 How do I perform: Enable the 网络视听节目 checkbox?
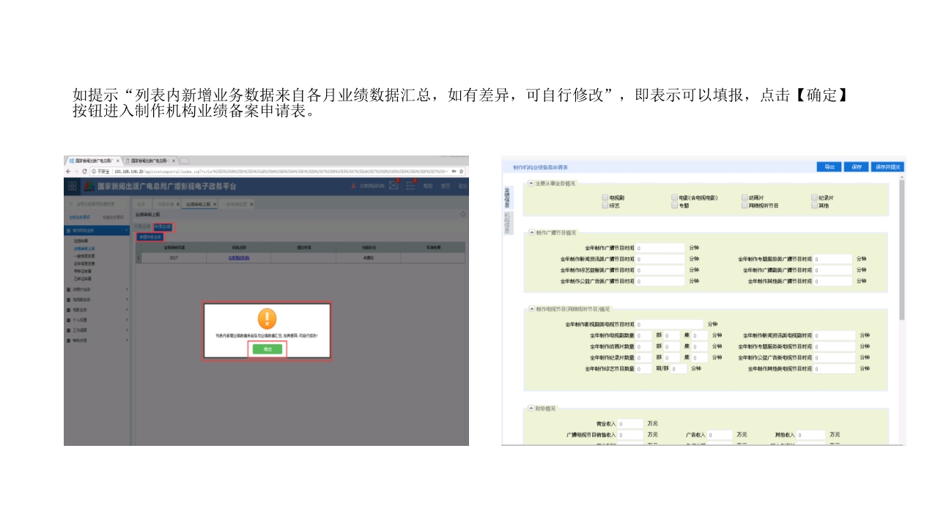tap(745, 206)
